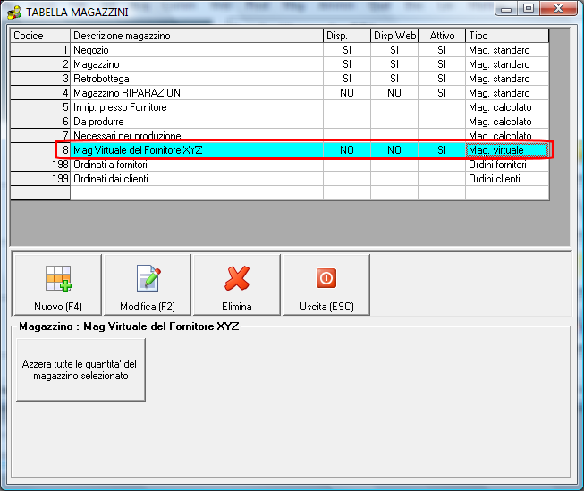Click the row header for code 199
Image resolution: width=584 pixels, height=491 pixels.
click(x=40, y=179)
